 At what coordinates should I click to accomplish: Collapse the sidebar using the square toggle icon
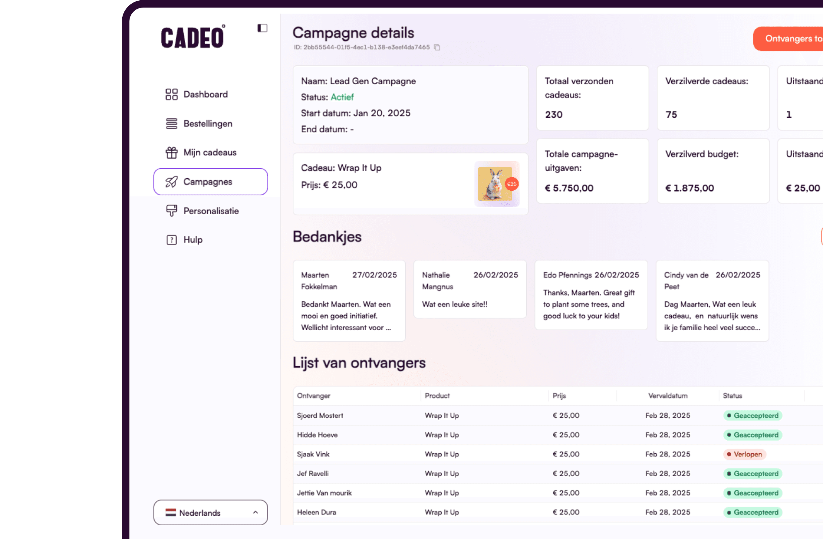click(262, 28)
